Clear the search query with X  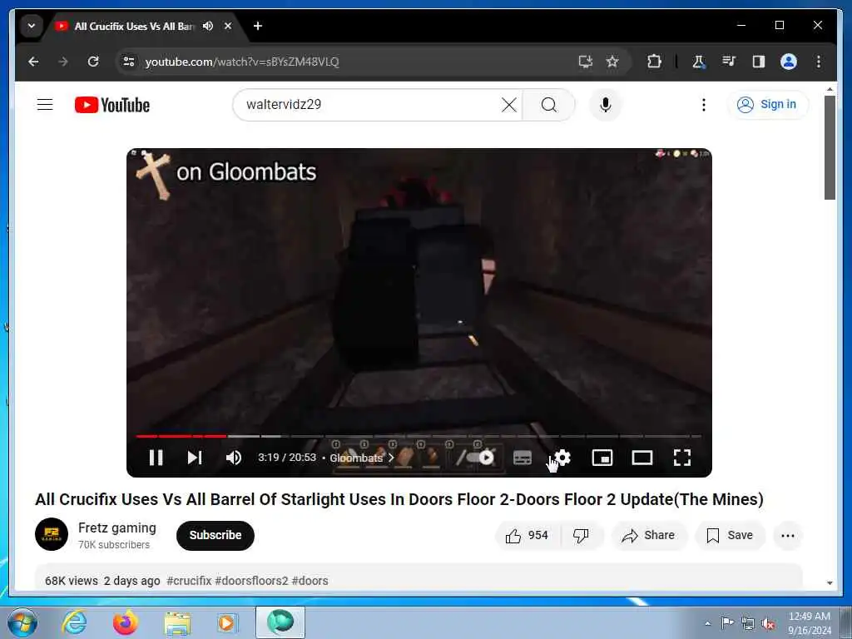(x=509, y=104)
